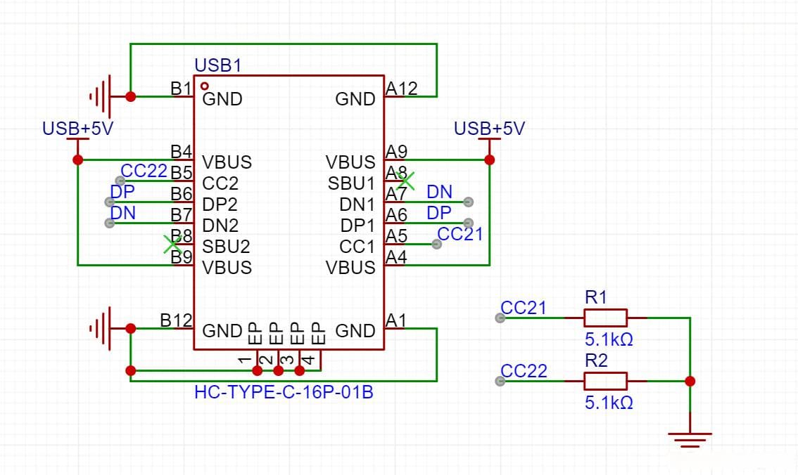798x475 pixels.
Task: Click the DP net label at pin A6
Action: [438, 213]
